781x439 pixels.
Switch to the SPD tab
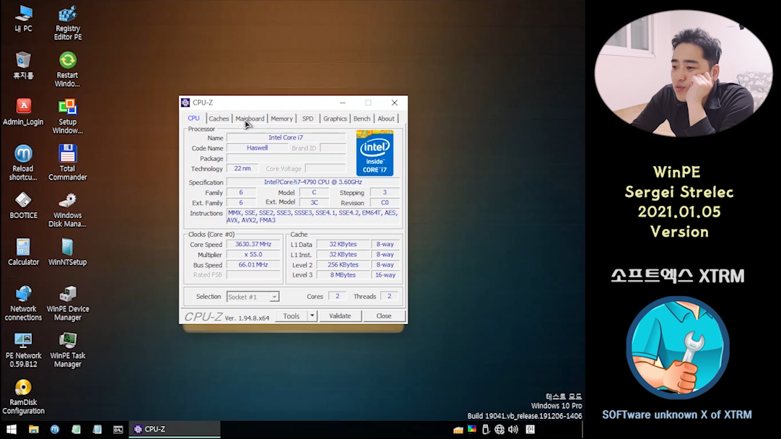307,118
